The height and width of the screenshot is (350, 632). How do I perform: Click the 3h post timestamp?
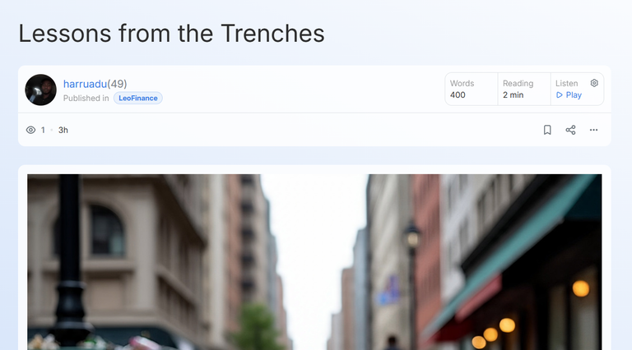pos(63,130)
